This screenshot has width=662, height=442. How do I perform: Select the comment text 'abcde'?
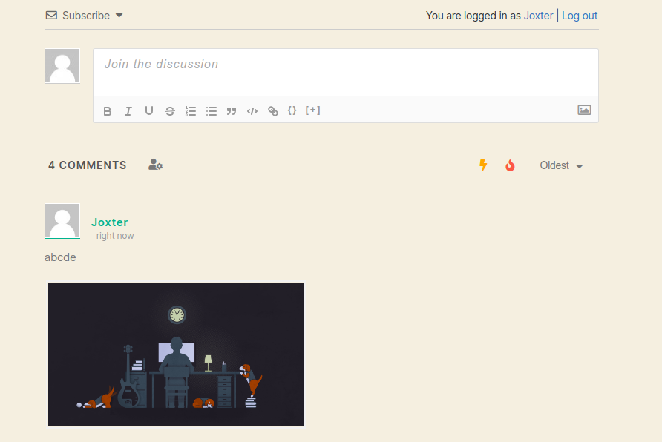[60, 257]
